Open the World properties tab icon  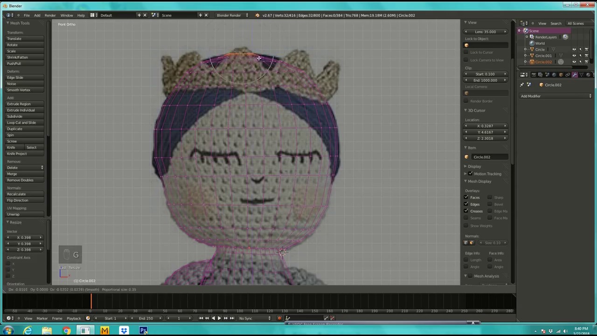[x=554, y=75]
